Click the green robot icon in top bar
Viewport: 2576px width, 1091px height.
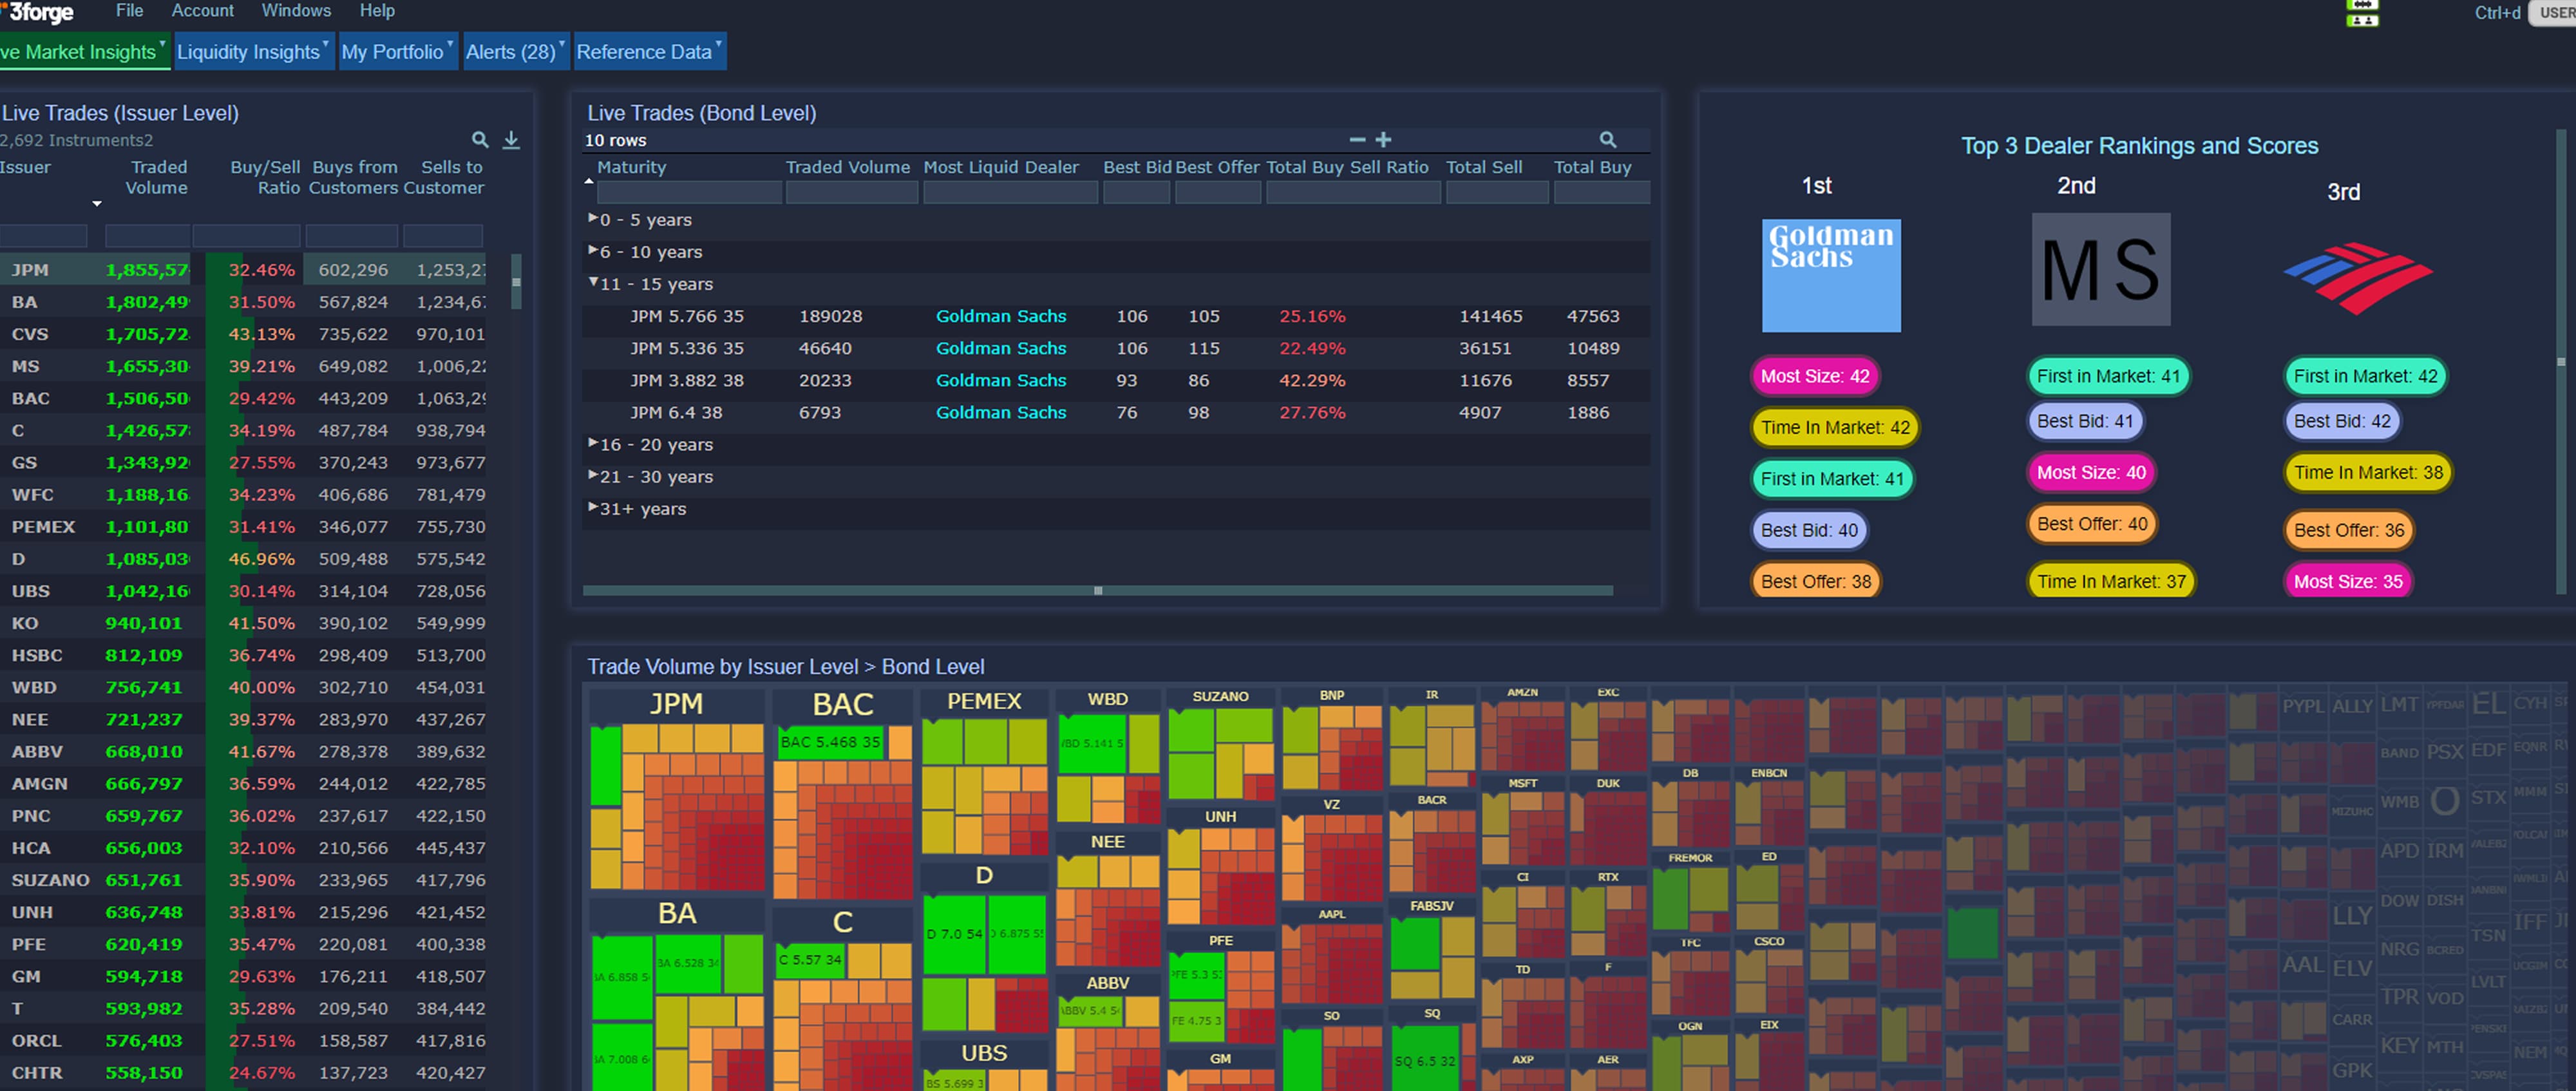pos(2362,13)
